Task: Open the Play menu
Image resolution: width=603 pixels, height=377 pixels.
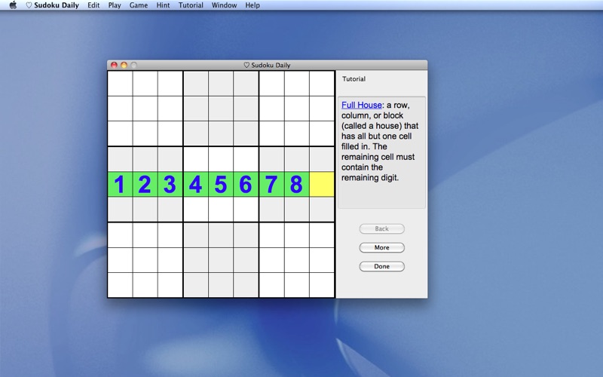Action: pyautogui.click(x=115, y=5)
